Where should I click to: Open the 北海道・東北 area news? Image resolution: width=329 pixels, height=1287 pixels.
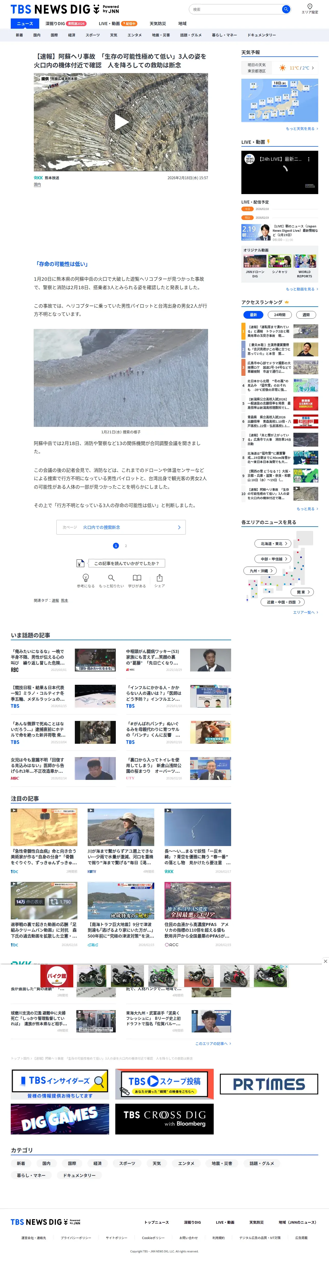click(x=273, y=544)
